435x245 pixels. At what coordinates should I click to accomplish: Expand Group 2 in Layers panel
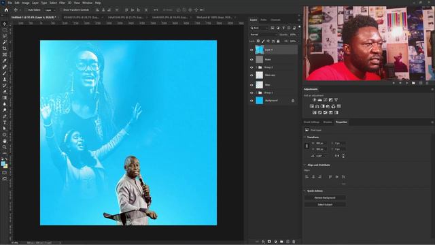(x=256, y=67)
